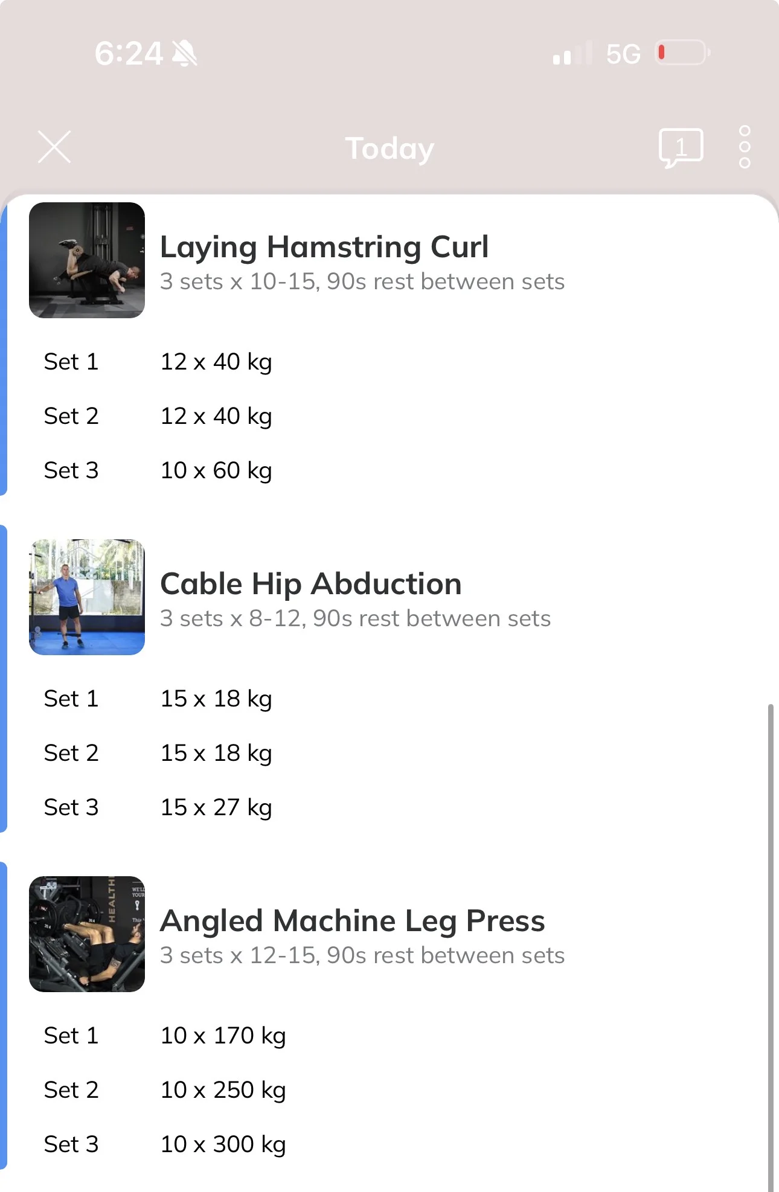Open the Angled Machine Leg Press title
The image size is (779, 1192).
click(353, 921)
